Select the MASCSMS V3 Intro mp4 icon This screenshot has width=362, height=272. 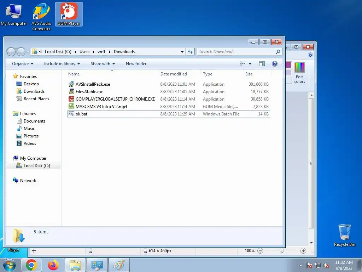pos(71,106)
